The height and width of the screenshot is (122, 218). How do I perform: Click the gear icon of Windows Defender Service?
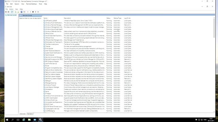[x=44, y=32]
